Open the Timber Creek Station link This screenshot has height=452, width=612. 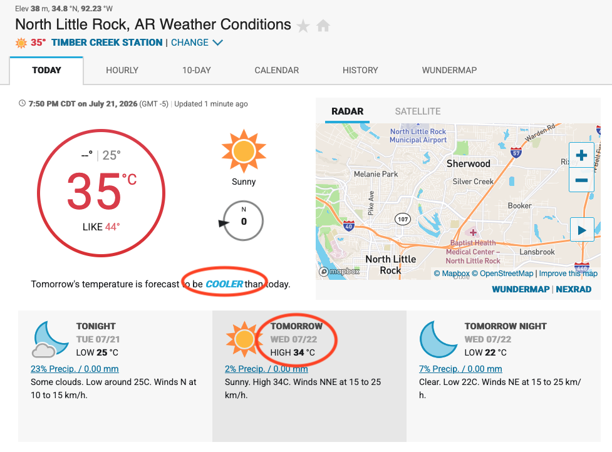coord(107,43)
